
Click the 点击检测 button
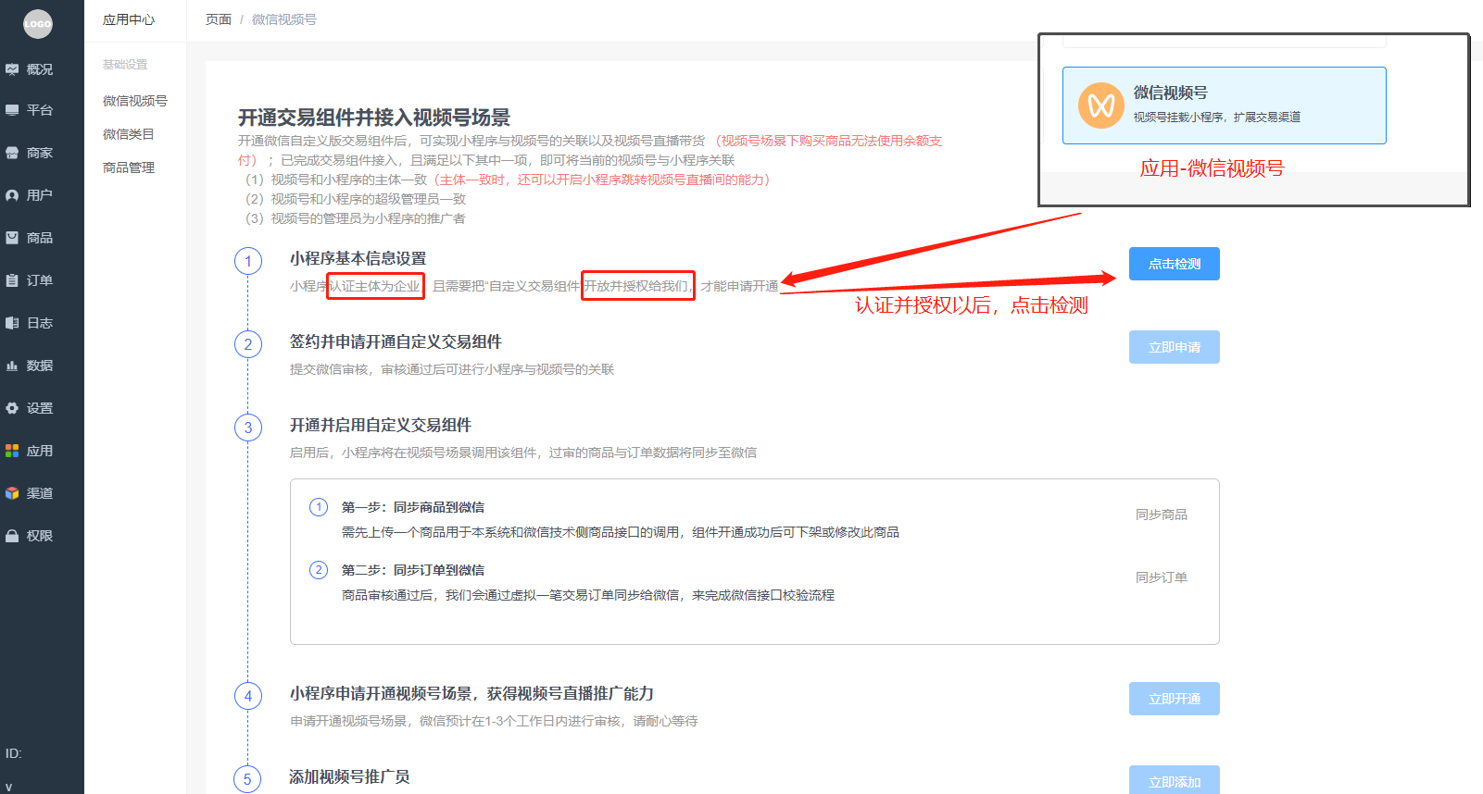[x=1175, y=264]
